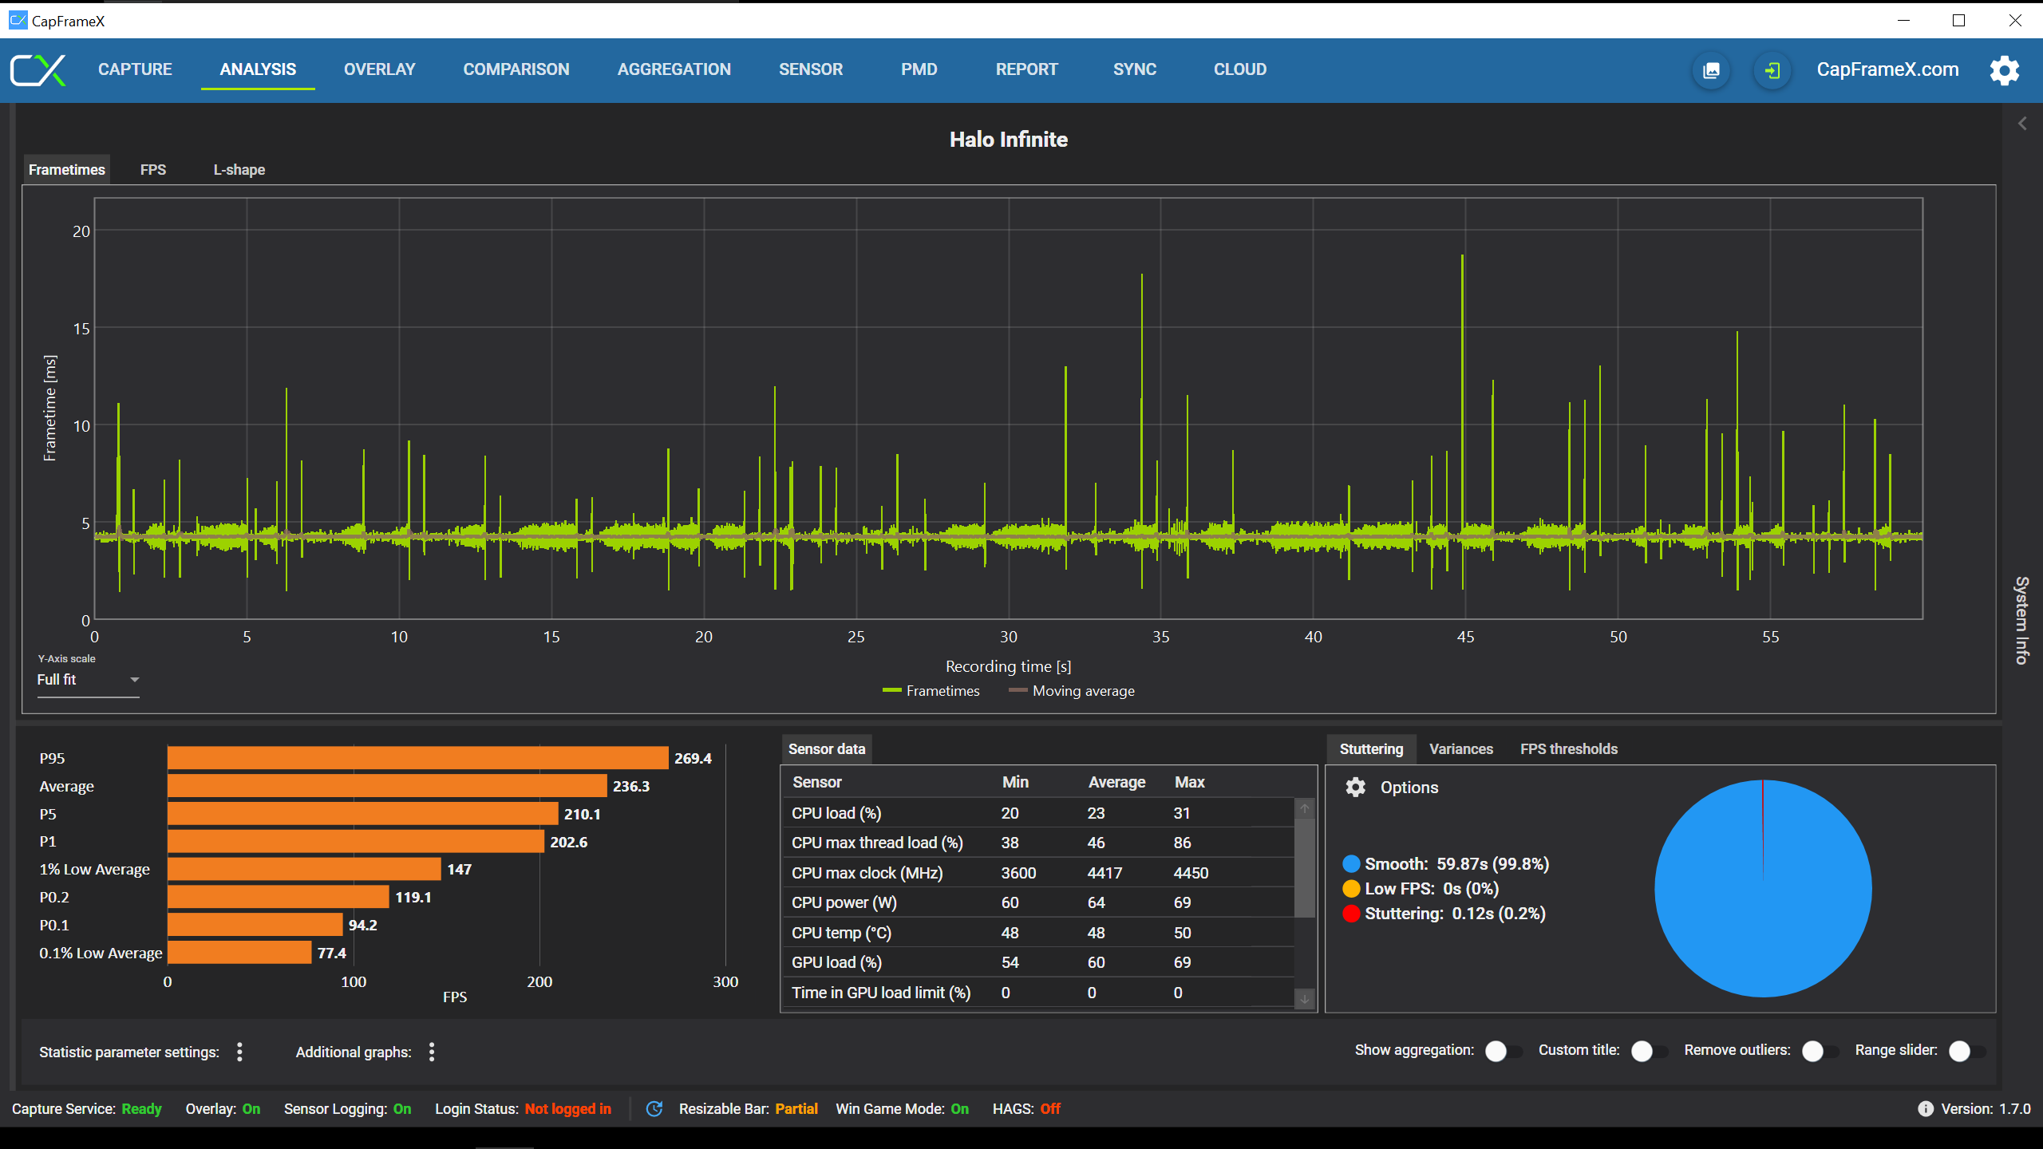This screenshot has width=2043, height=1149.
Task: Click 'Not logged in' login status
Action: pos(567,1108)
